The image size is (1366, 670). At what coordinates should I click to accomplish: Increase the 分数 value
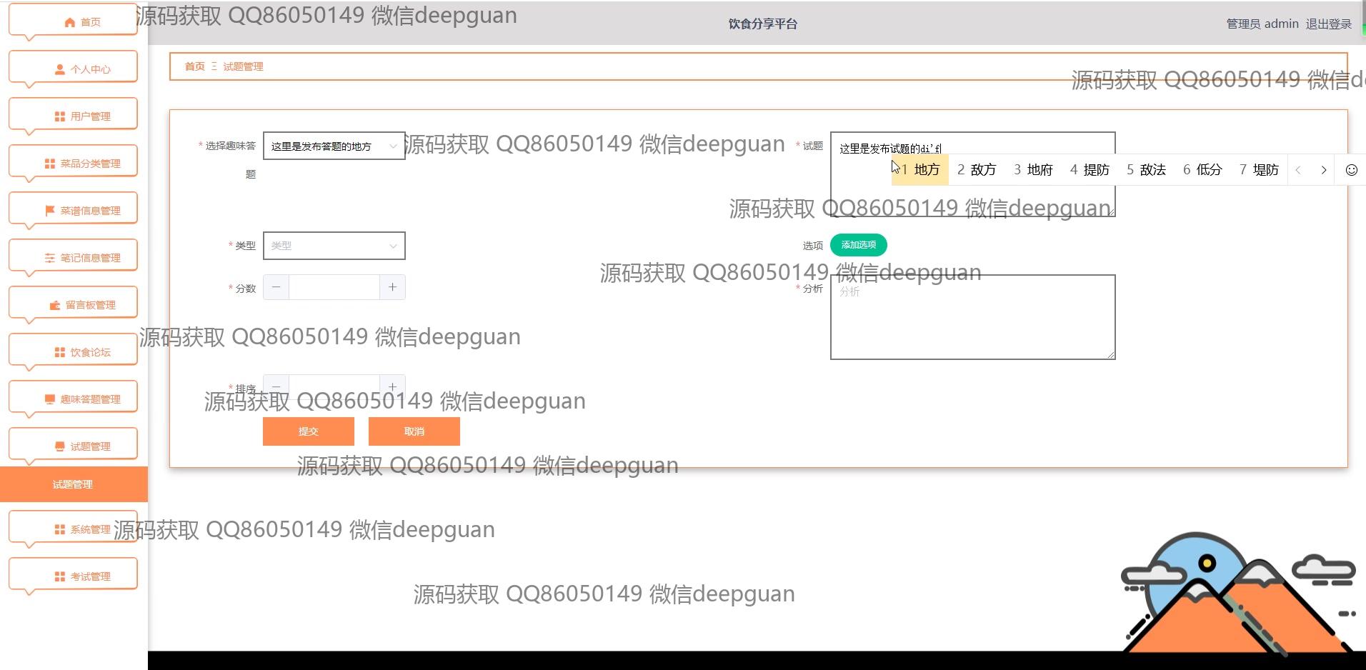click(392, 287)
